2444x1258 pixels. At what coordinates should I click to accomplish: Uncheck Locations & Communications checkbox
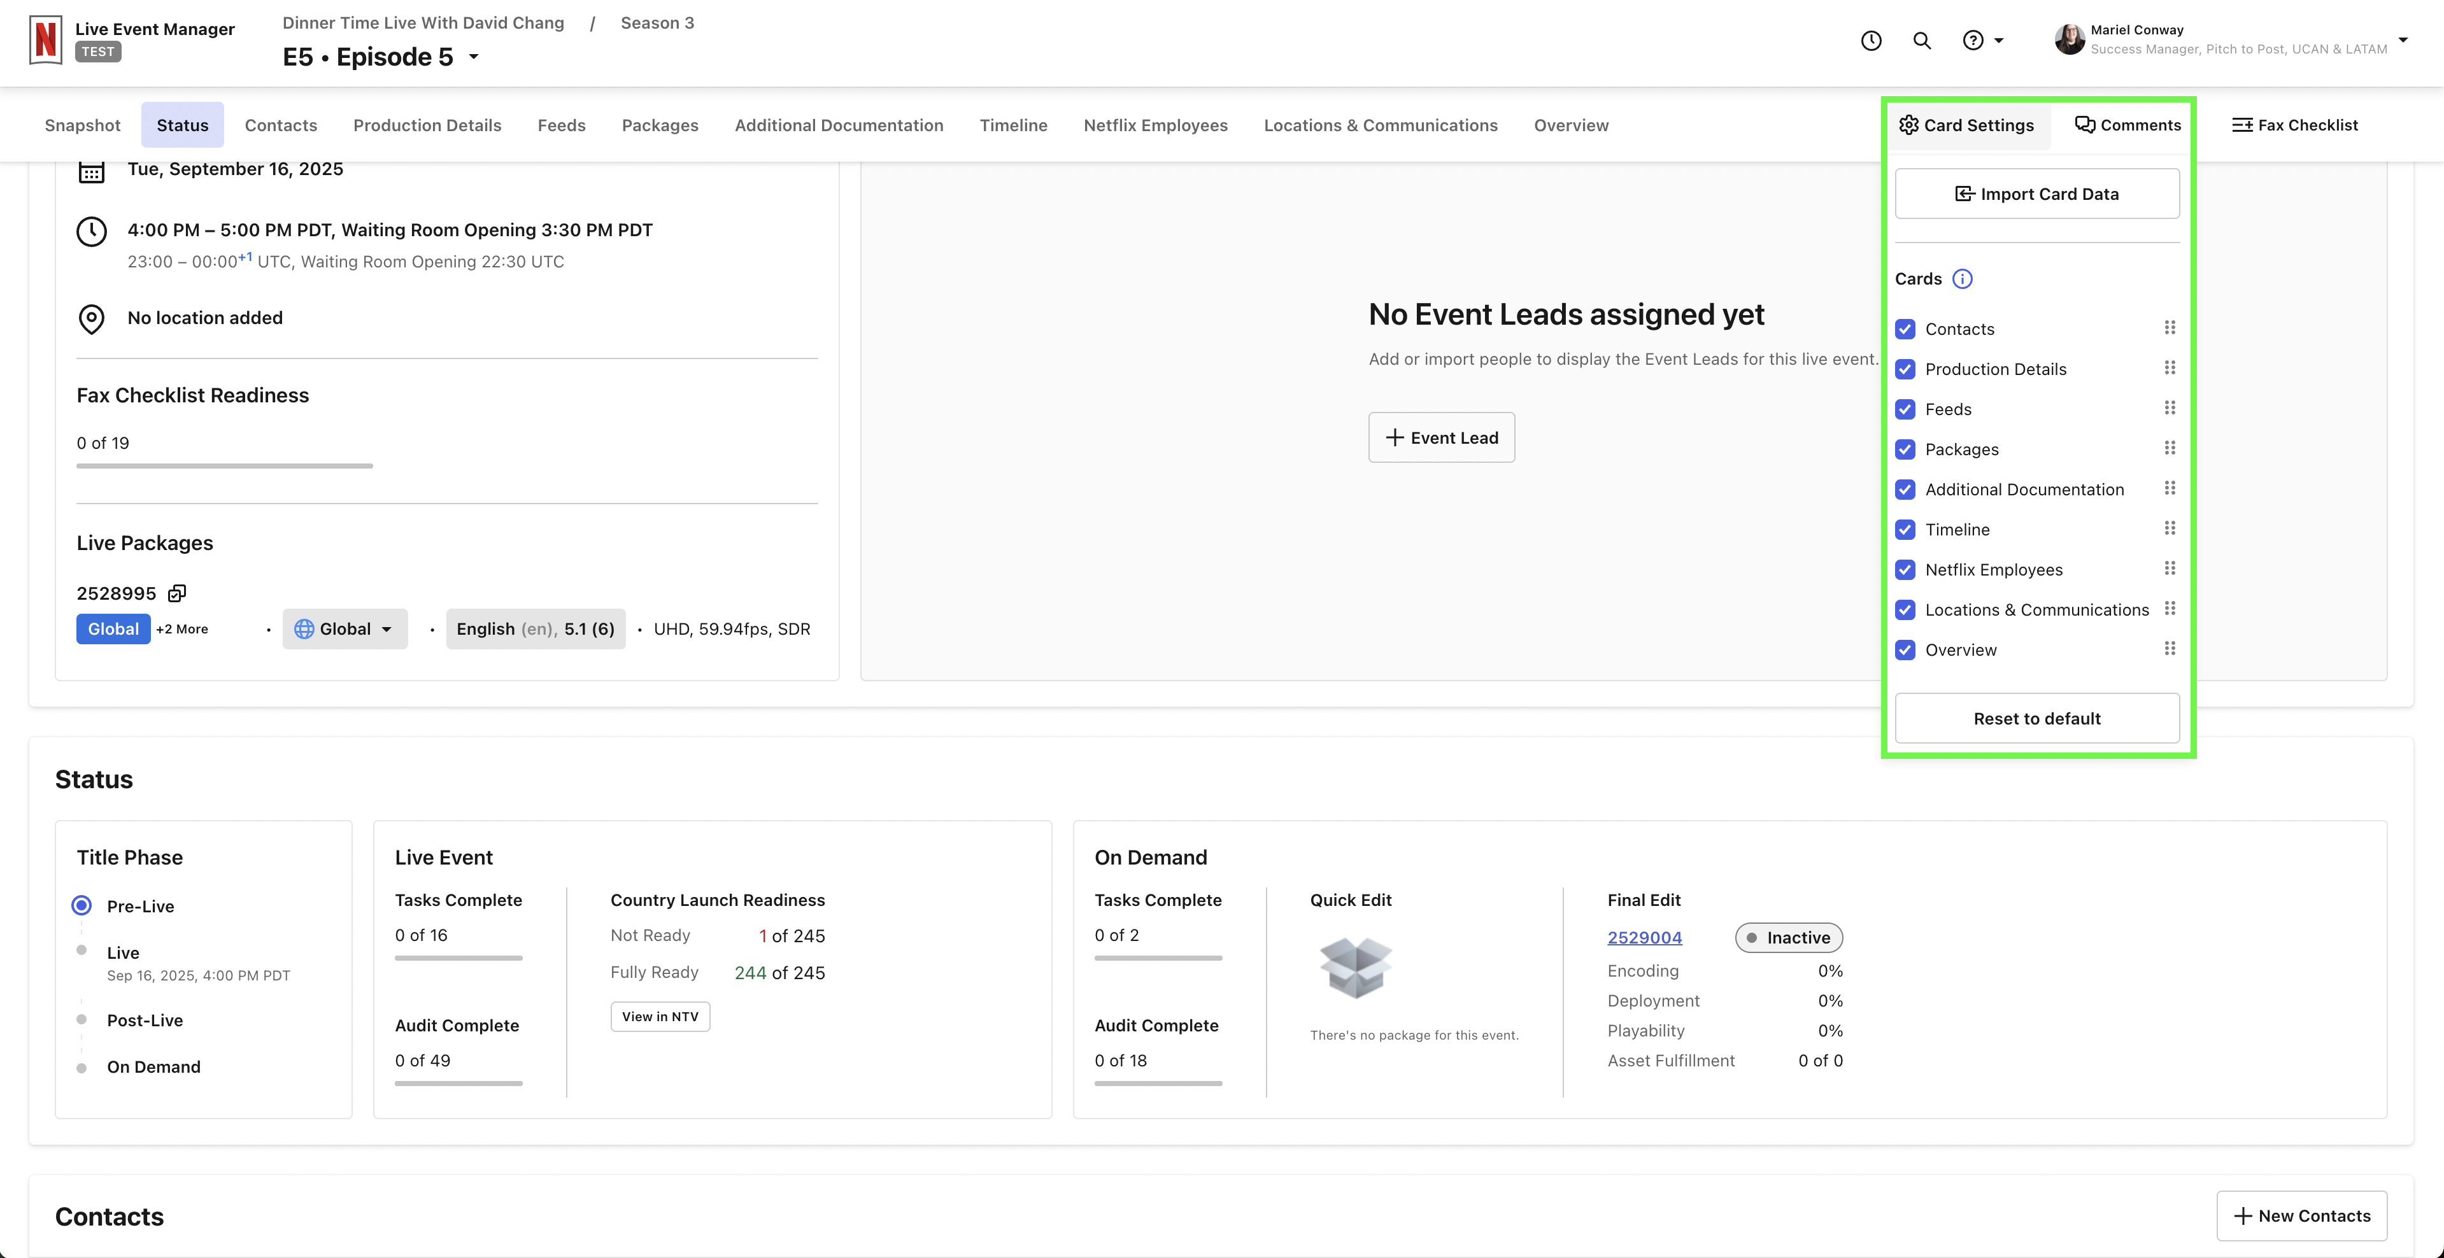tap(1905, 610)
